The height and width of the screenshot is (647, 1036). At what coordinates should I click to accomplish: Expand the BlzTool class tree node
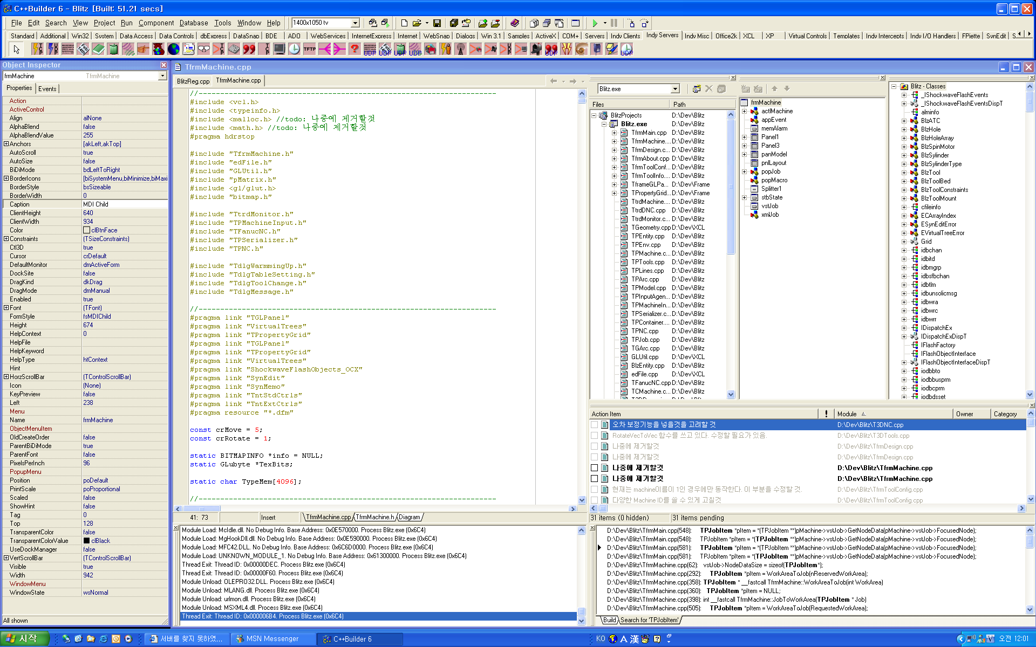pos(904,173)
